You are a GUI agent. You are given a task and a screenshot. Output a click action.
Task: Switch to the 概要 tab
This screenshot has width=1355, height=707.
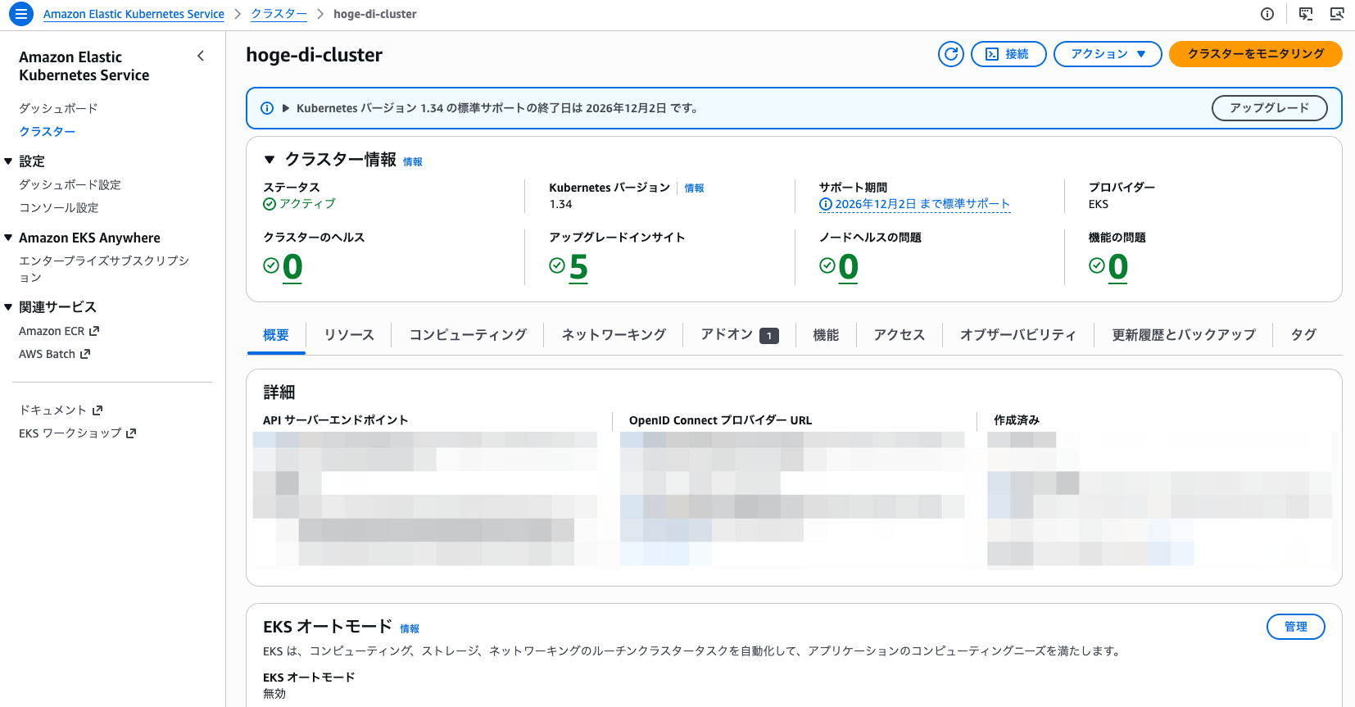(x=276, y=334)
